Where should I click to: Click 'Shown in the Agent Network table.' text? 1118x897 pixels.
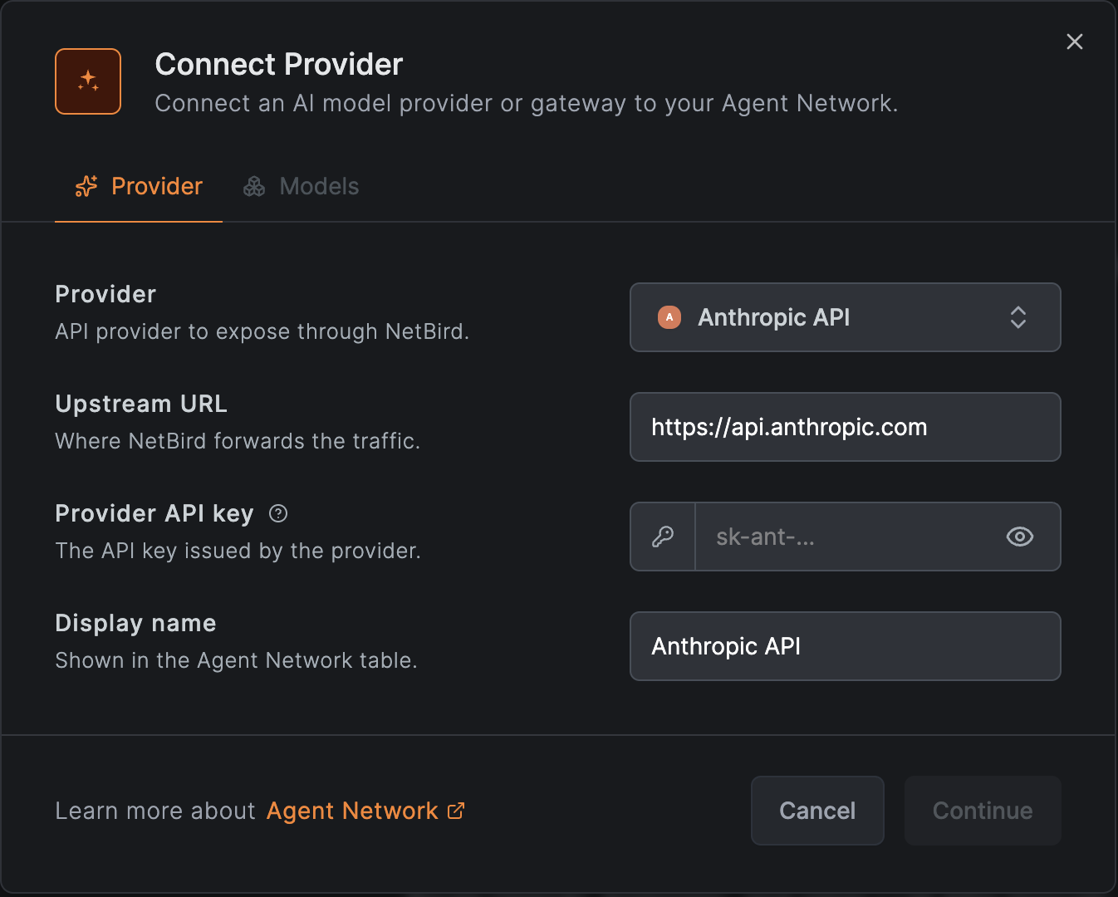pyautogui.click(x=237, y=660)
